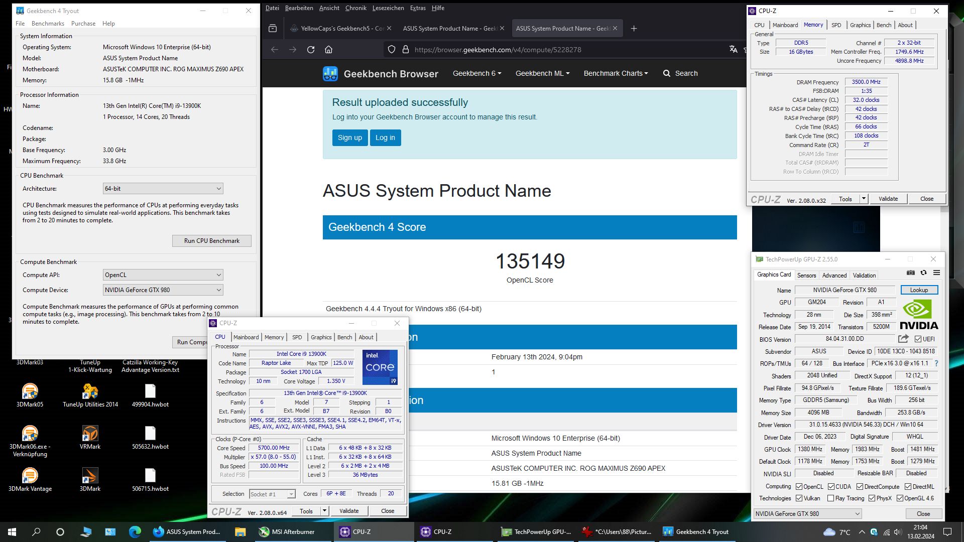Toggle the UEFI checkbox in GPU-Z
Viewport: 964px width, 542px height.
(918, 339)
